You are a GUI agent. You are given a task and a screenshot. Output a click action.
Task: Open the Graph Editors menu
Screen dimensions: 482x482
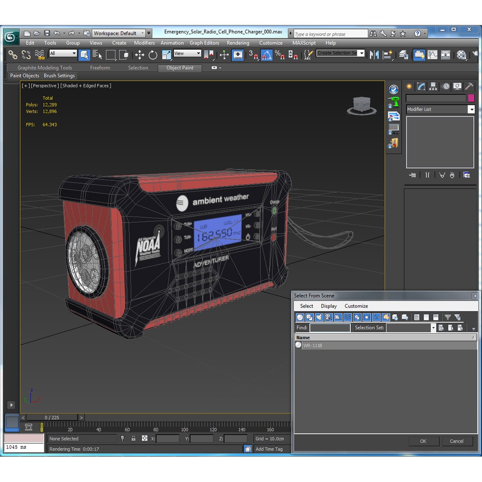[x=204, y=43]
